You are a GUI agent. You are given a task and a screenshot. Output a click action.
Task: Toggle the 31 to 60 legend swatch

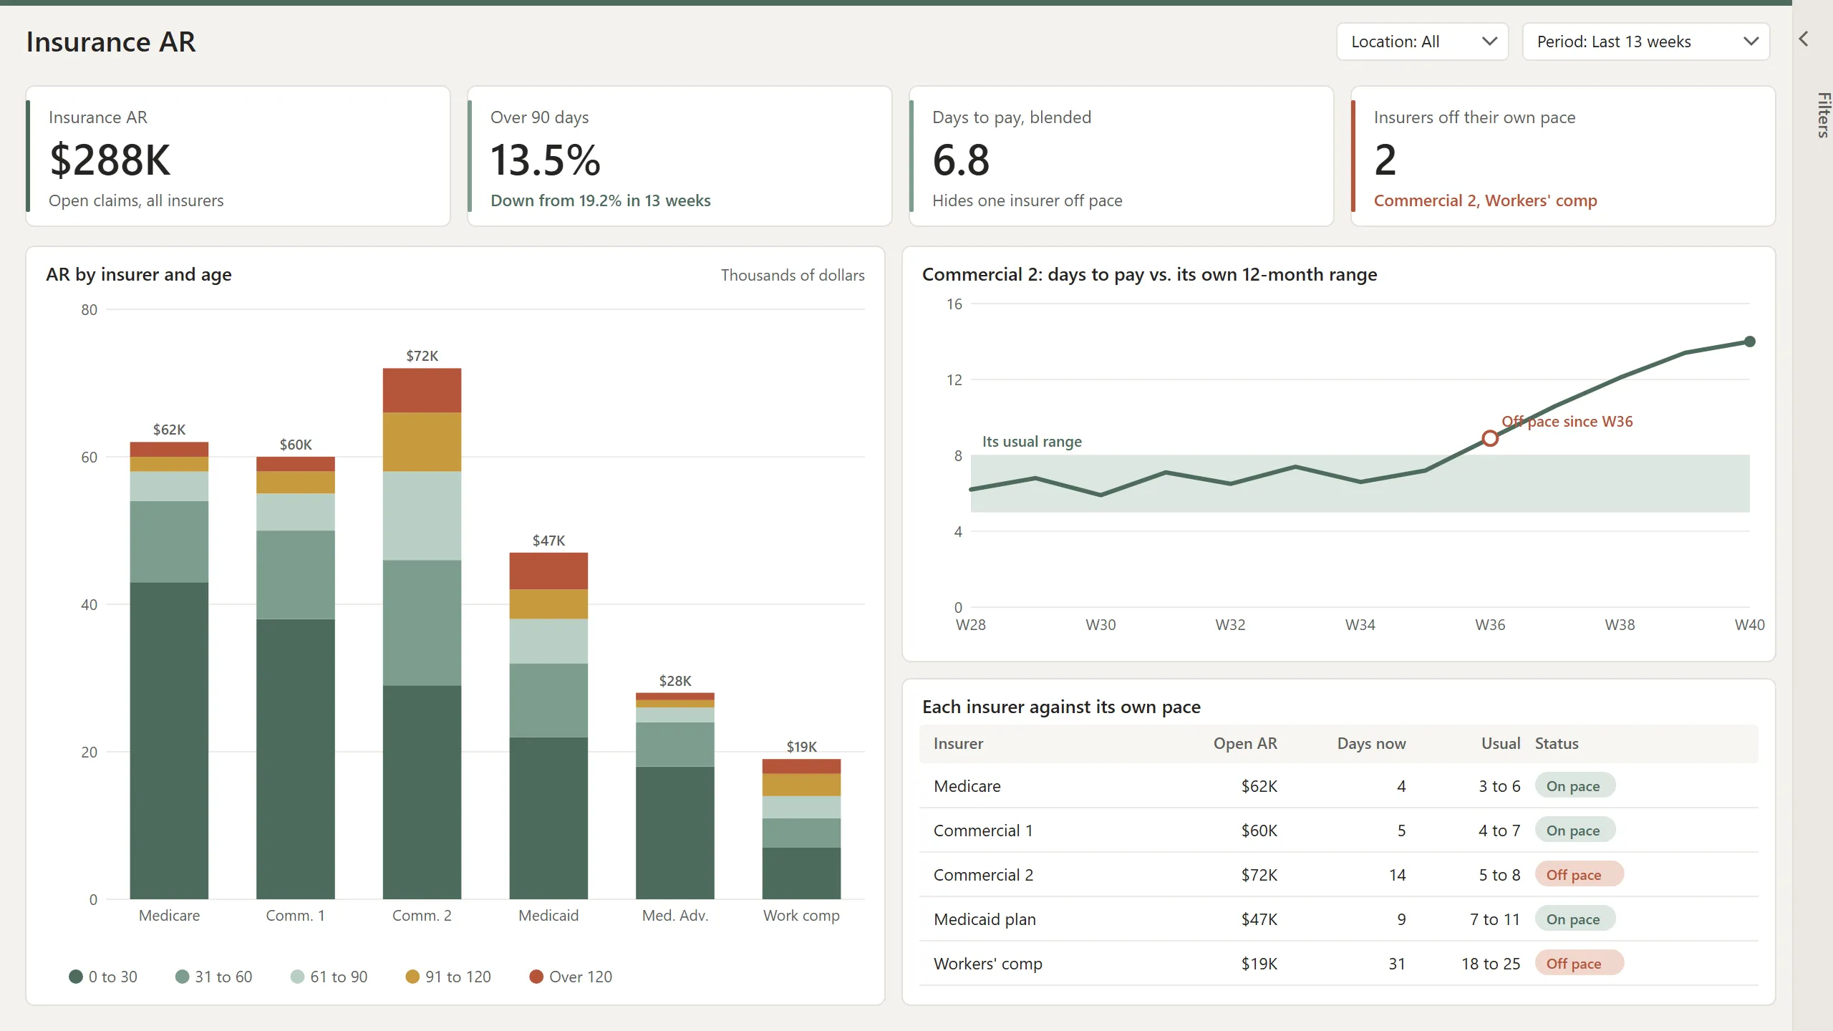(x=182, y=977)
